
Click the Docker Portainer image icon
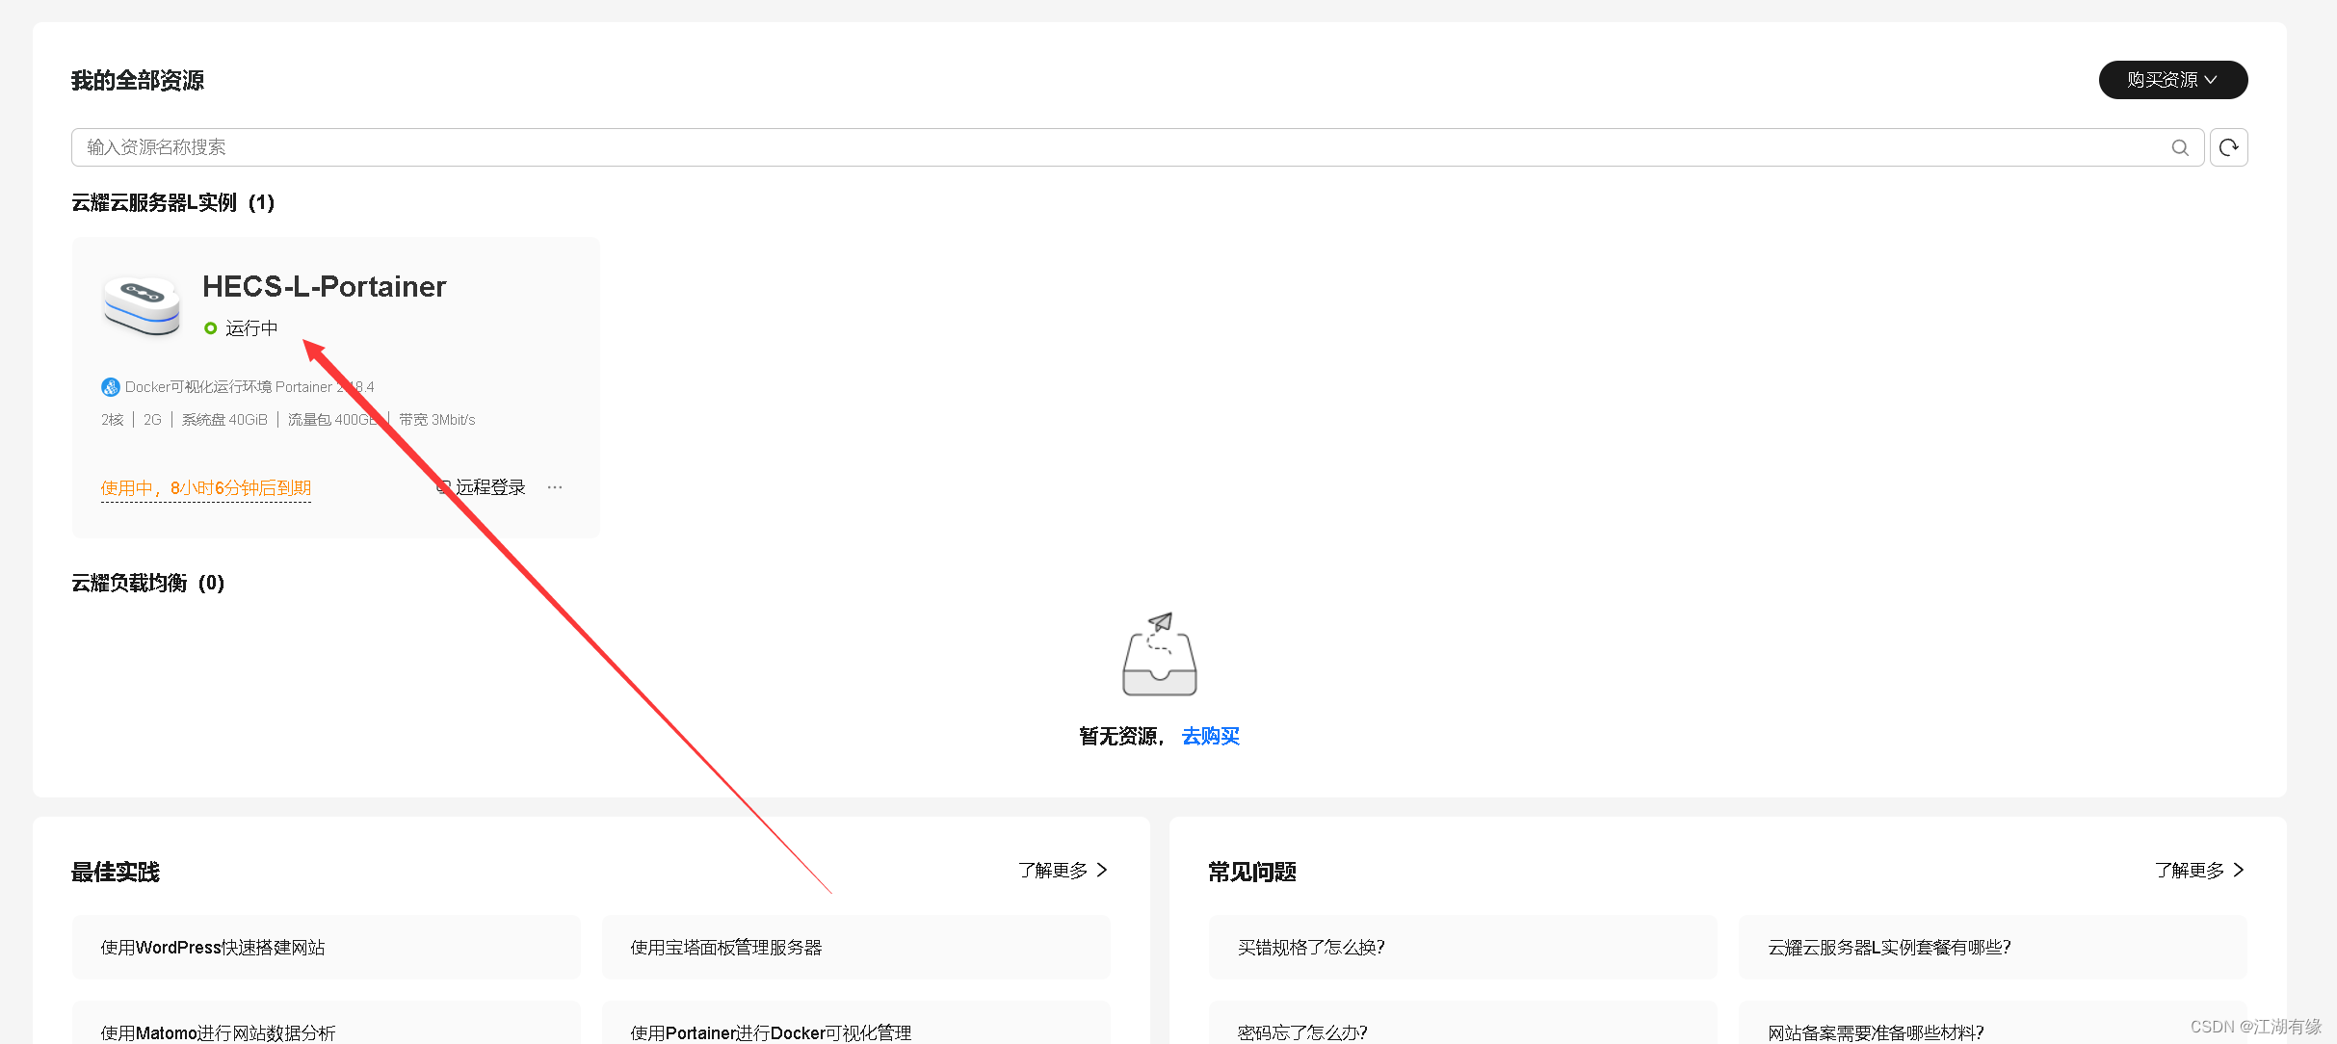(111, 387)
